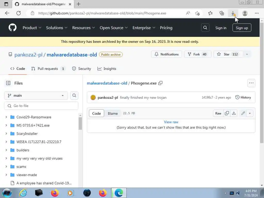The width and height of the screenshot is (264, 198).
Task: Select the Code view toggle
Action: coord(96,113)
